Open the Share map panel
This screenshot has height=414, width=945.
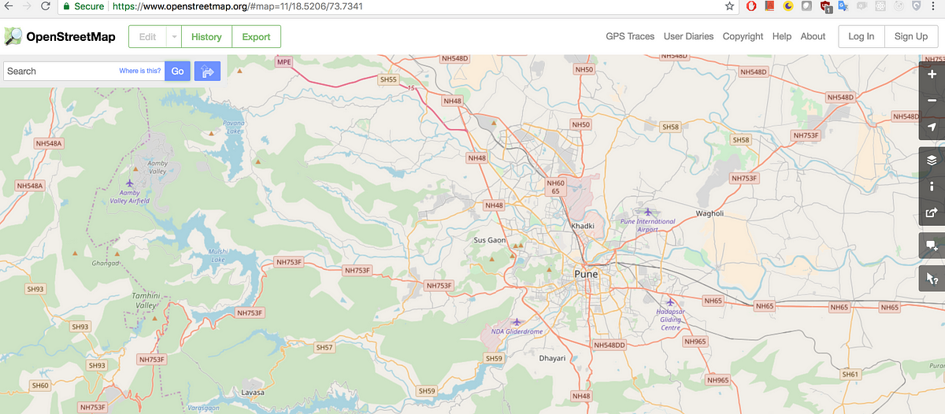coord(932,212)
